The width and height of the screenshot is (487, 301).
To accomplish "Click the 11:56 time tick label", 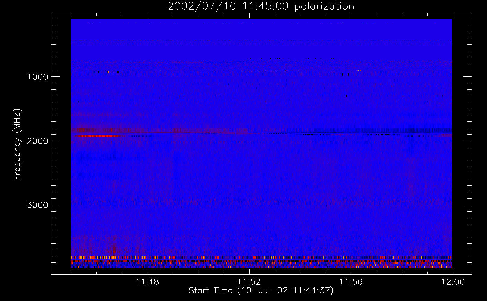I will pyautogui.click(x=351, y=282).
